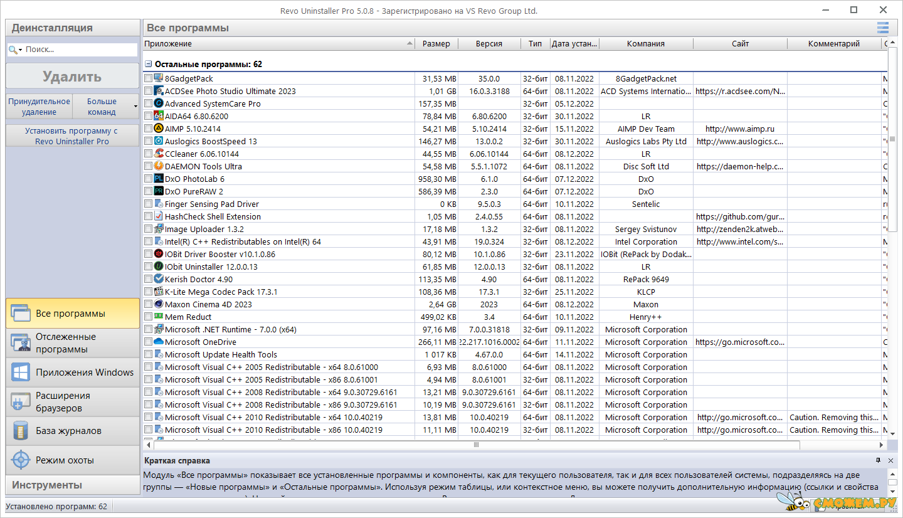Sort by the Компания column header
The height and width of the screenshot is (518, 903).
(x=646, y=44)
